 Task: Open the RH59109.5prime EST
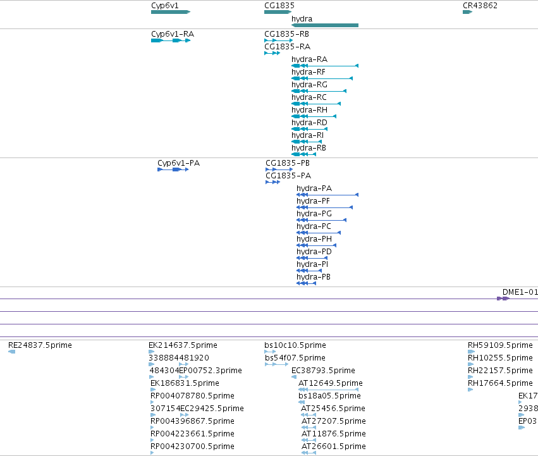pos(471,352)
